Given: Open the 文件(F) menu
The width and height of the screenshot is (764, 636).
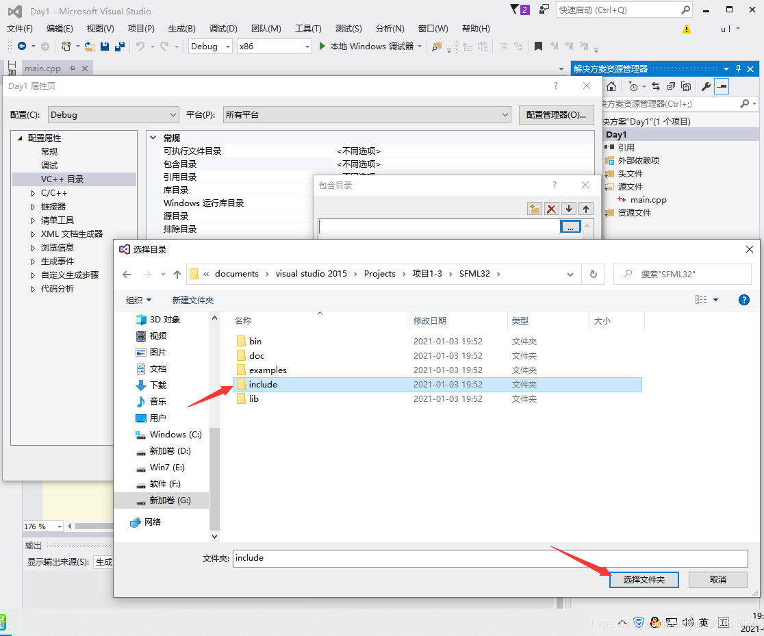Looking at the screenshot, I should [x=19, y=29].
